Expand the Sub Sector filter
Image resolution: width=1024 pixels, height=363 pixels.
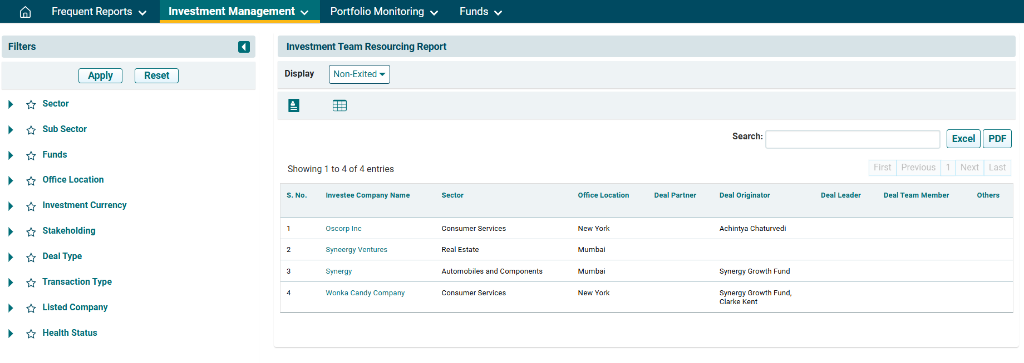(11, 130)
